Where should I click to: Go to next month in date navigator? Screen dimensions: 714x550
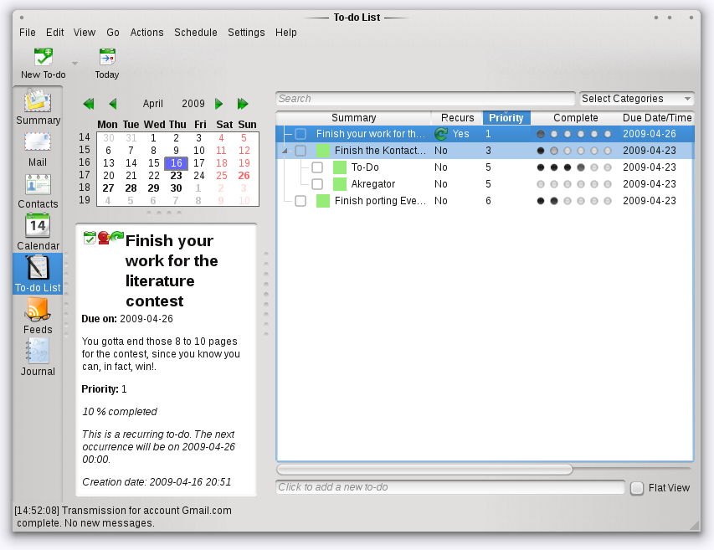coord(219,104)
